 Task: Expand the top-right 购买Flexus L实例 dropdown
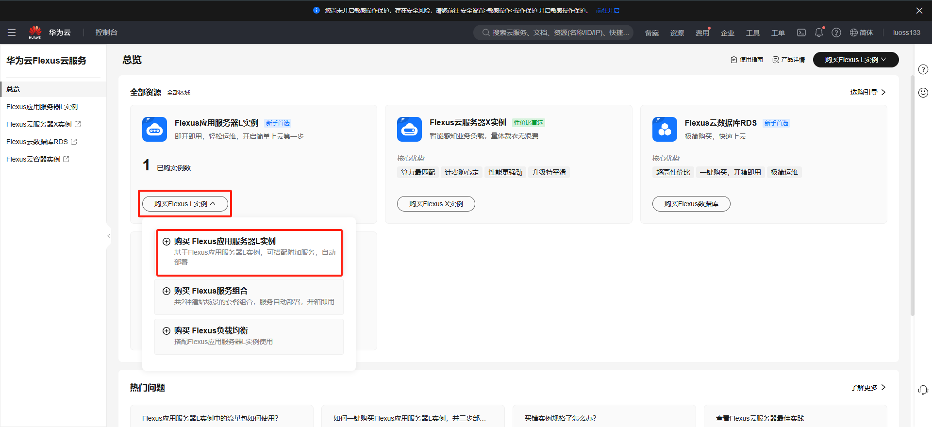tap(855, 60)
